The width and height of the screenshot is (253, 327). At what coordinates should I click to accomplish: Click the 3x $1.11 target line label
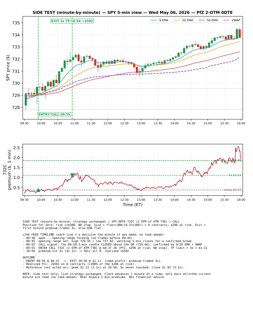coord(235,175)
